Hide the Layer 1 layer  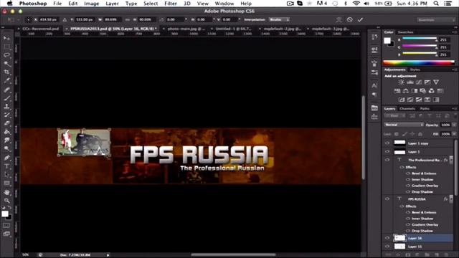click(x=387, y=151)
